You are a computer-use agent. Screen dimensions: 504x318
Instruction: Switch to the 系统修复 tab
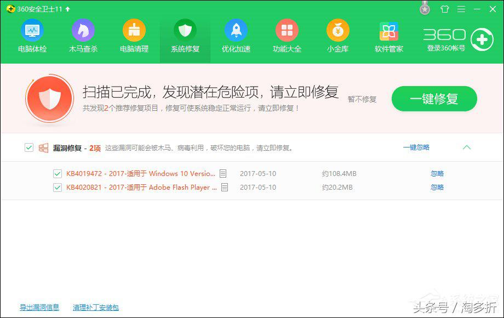click(185, 37)
